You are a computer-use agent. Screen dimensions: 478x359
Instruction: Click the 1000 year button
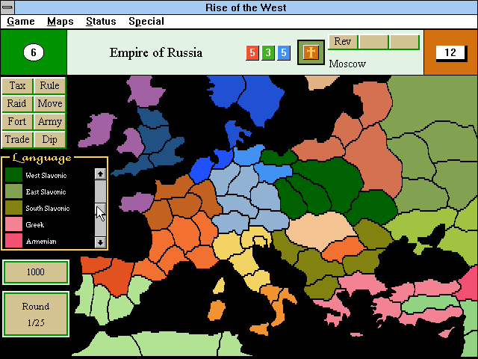click(36, 272)
